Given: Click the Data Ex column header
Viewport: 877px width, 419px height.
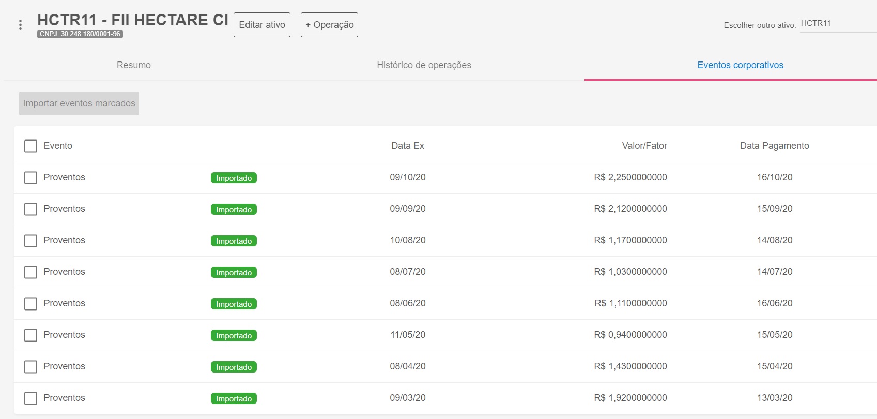Looking at the screenshot, I should click(x=408, y=146).
